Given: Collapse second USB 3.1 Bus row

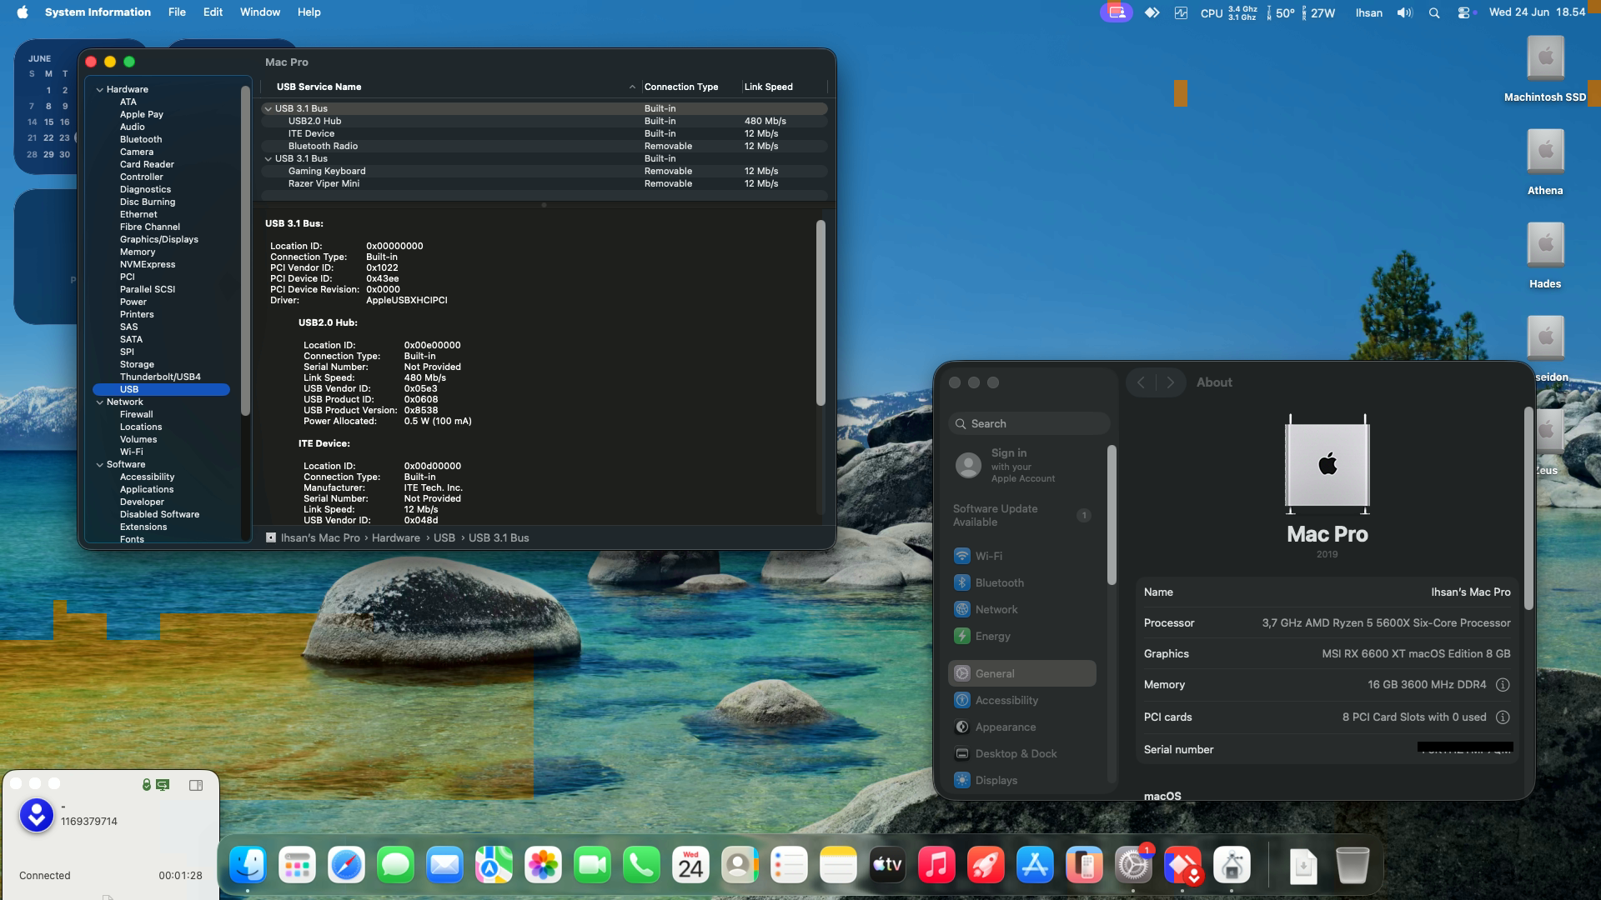Looking at the screenshot, I should click(268, 158).
